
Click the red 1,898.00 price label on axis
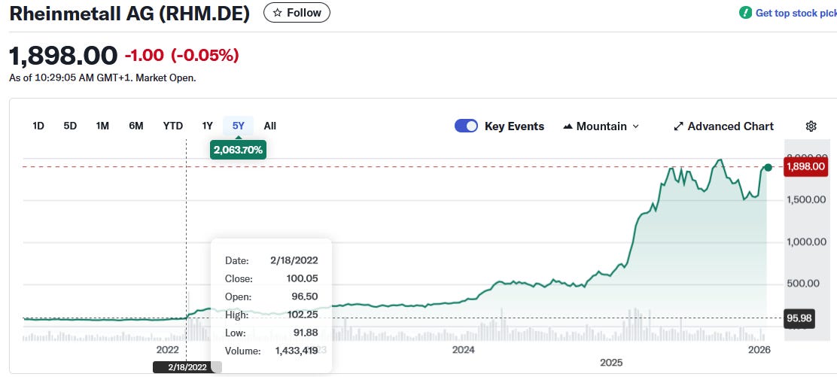coord(805,166)
